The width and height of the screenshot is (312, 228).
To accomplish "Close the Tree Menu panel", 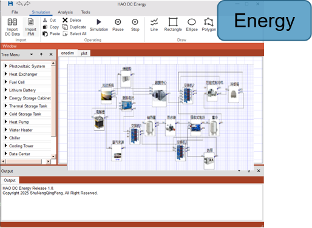I will 51,55.
